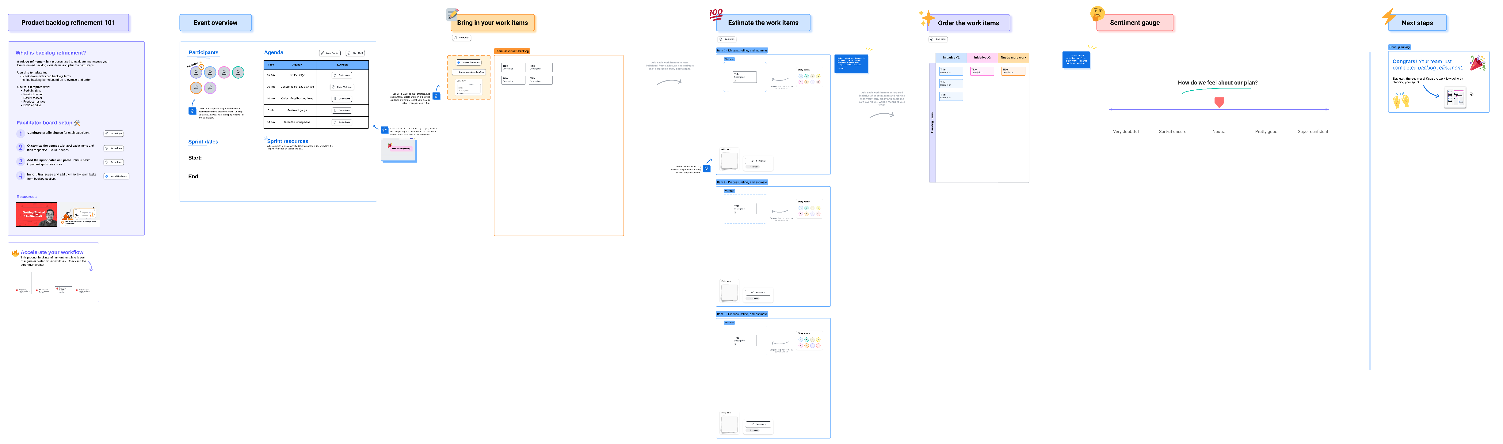Image resolution: width=1503 pixels, height=444 pixels.
Task: Open the sprint planning template thumbnail
Action: click(1455, 98)
